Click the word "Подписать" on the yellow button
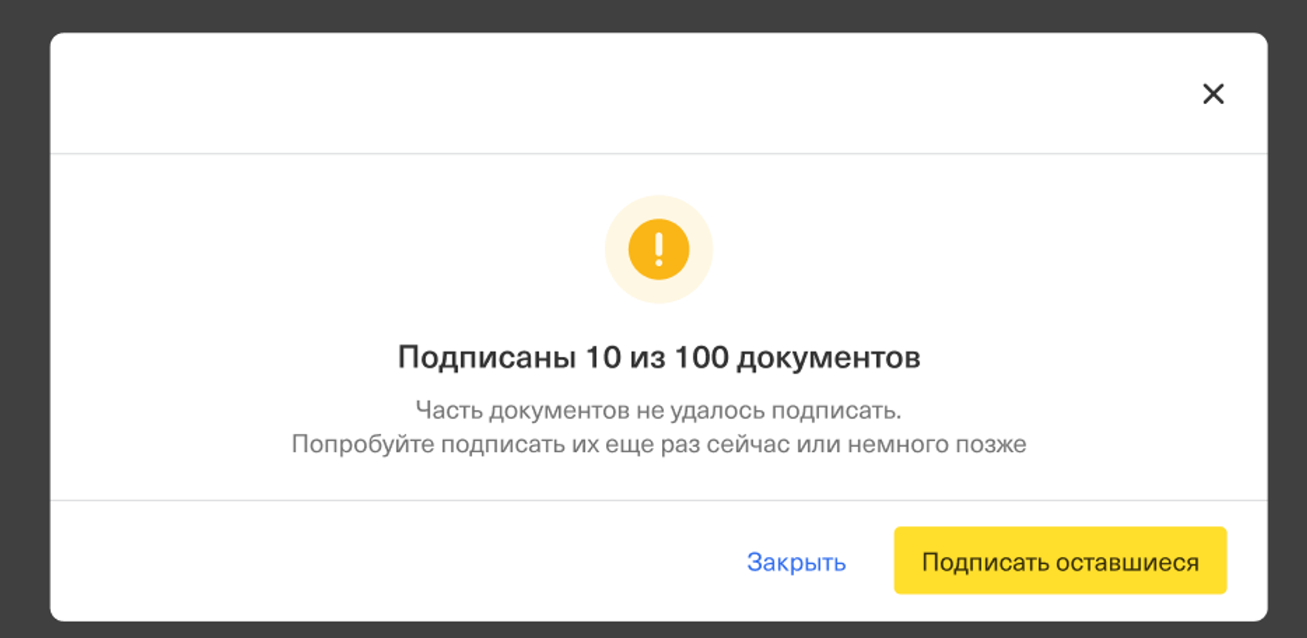This screenshot has height=638, width=1307. tap(985, 562)
